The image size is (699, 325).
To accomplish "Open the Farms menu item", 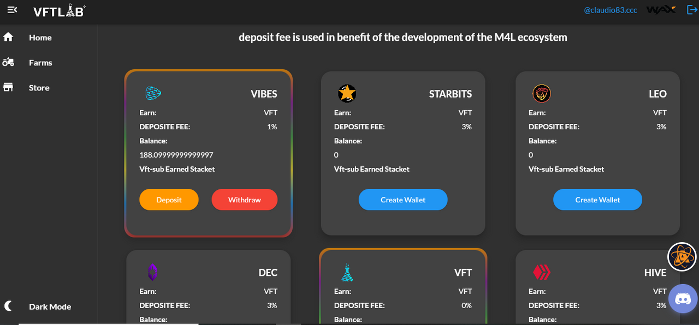I will pos(40,63).
